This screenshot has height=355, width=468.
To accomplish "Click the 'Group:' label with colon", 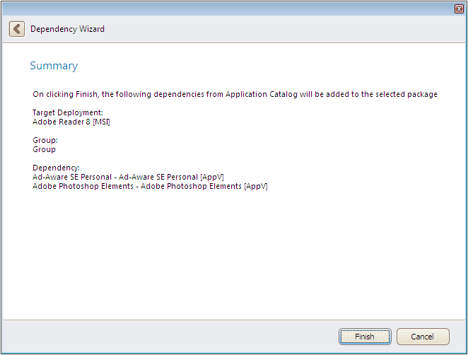I will 45,141.
